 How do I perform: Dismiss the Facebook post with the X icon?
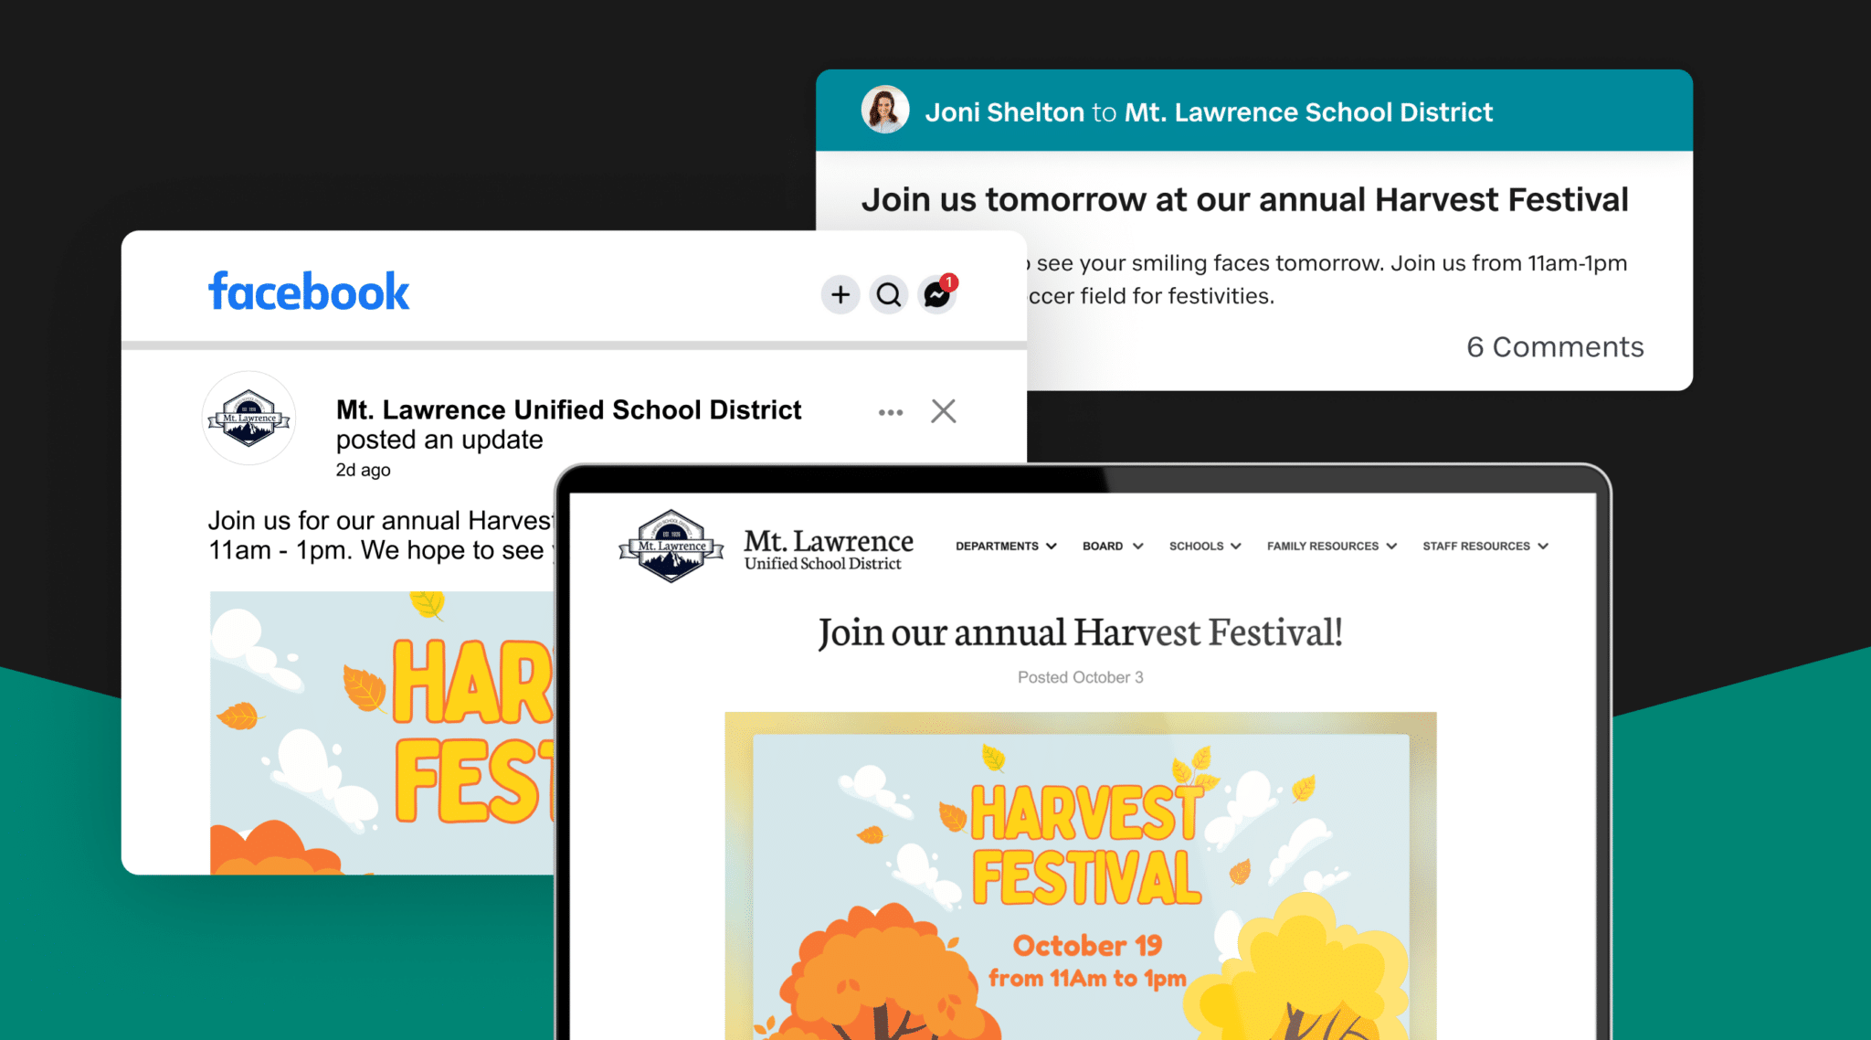tap(943, 411)
